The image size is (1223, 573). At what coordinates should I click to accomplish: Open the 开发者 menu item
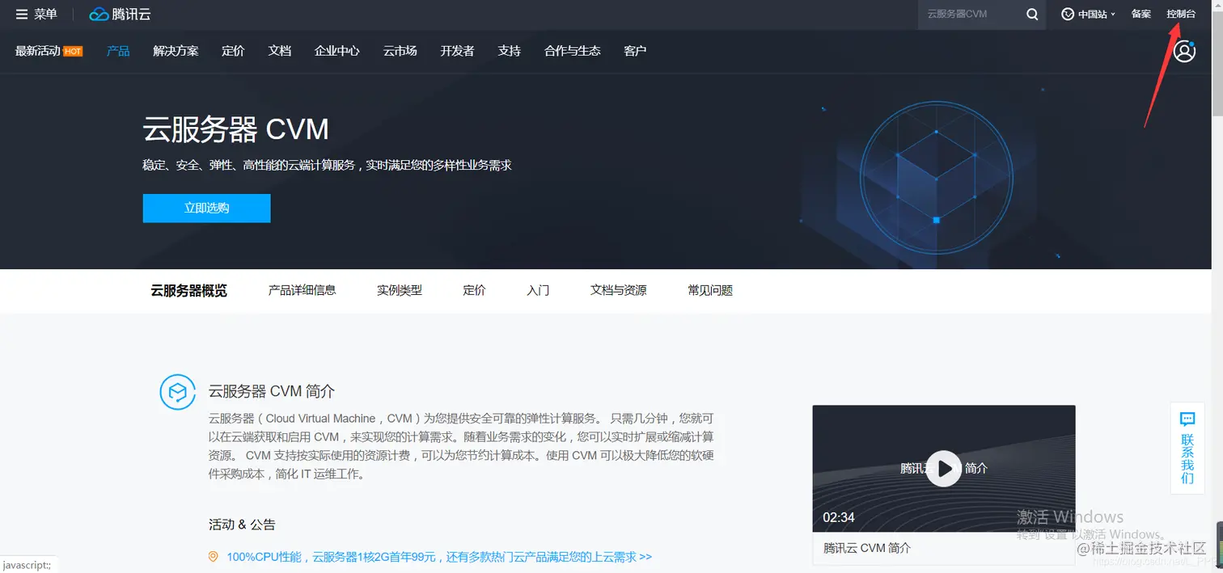point(457,51)
